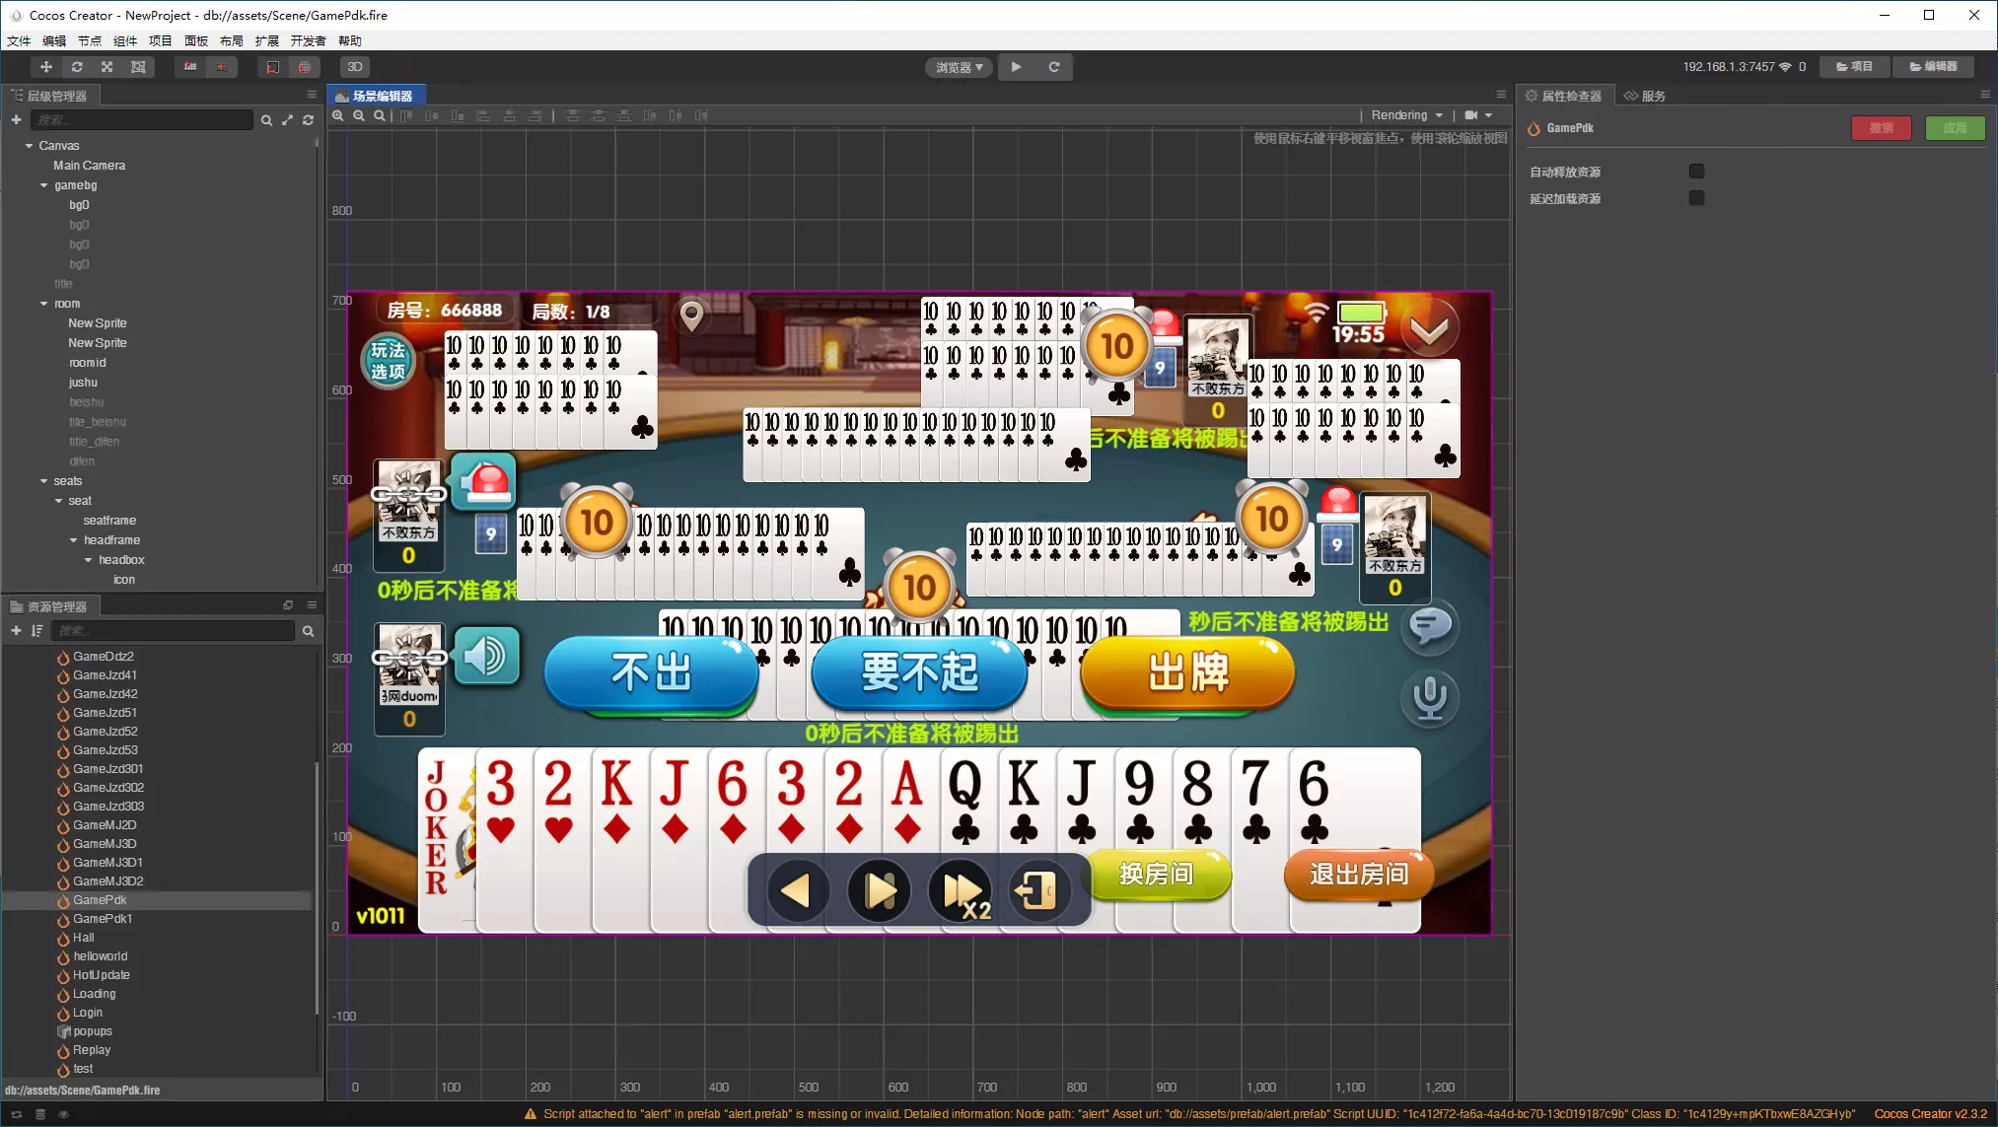Collapse the seats node in hierarchy
Viewport: 1998px width, 1127px height.
[x=44, y=481]
